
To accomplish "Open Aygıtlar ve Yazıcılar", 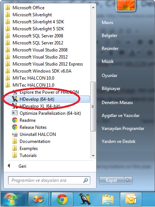I will pyautogui.click(x=121, y=116).
